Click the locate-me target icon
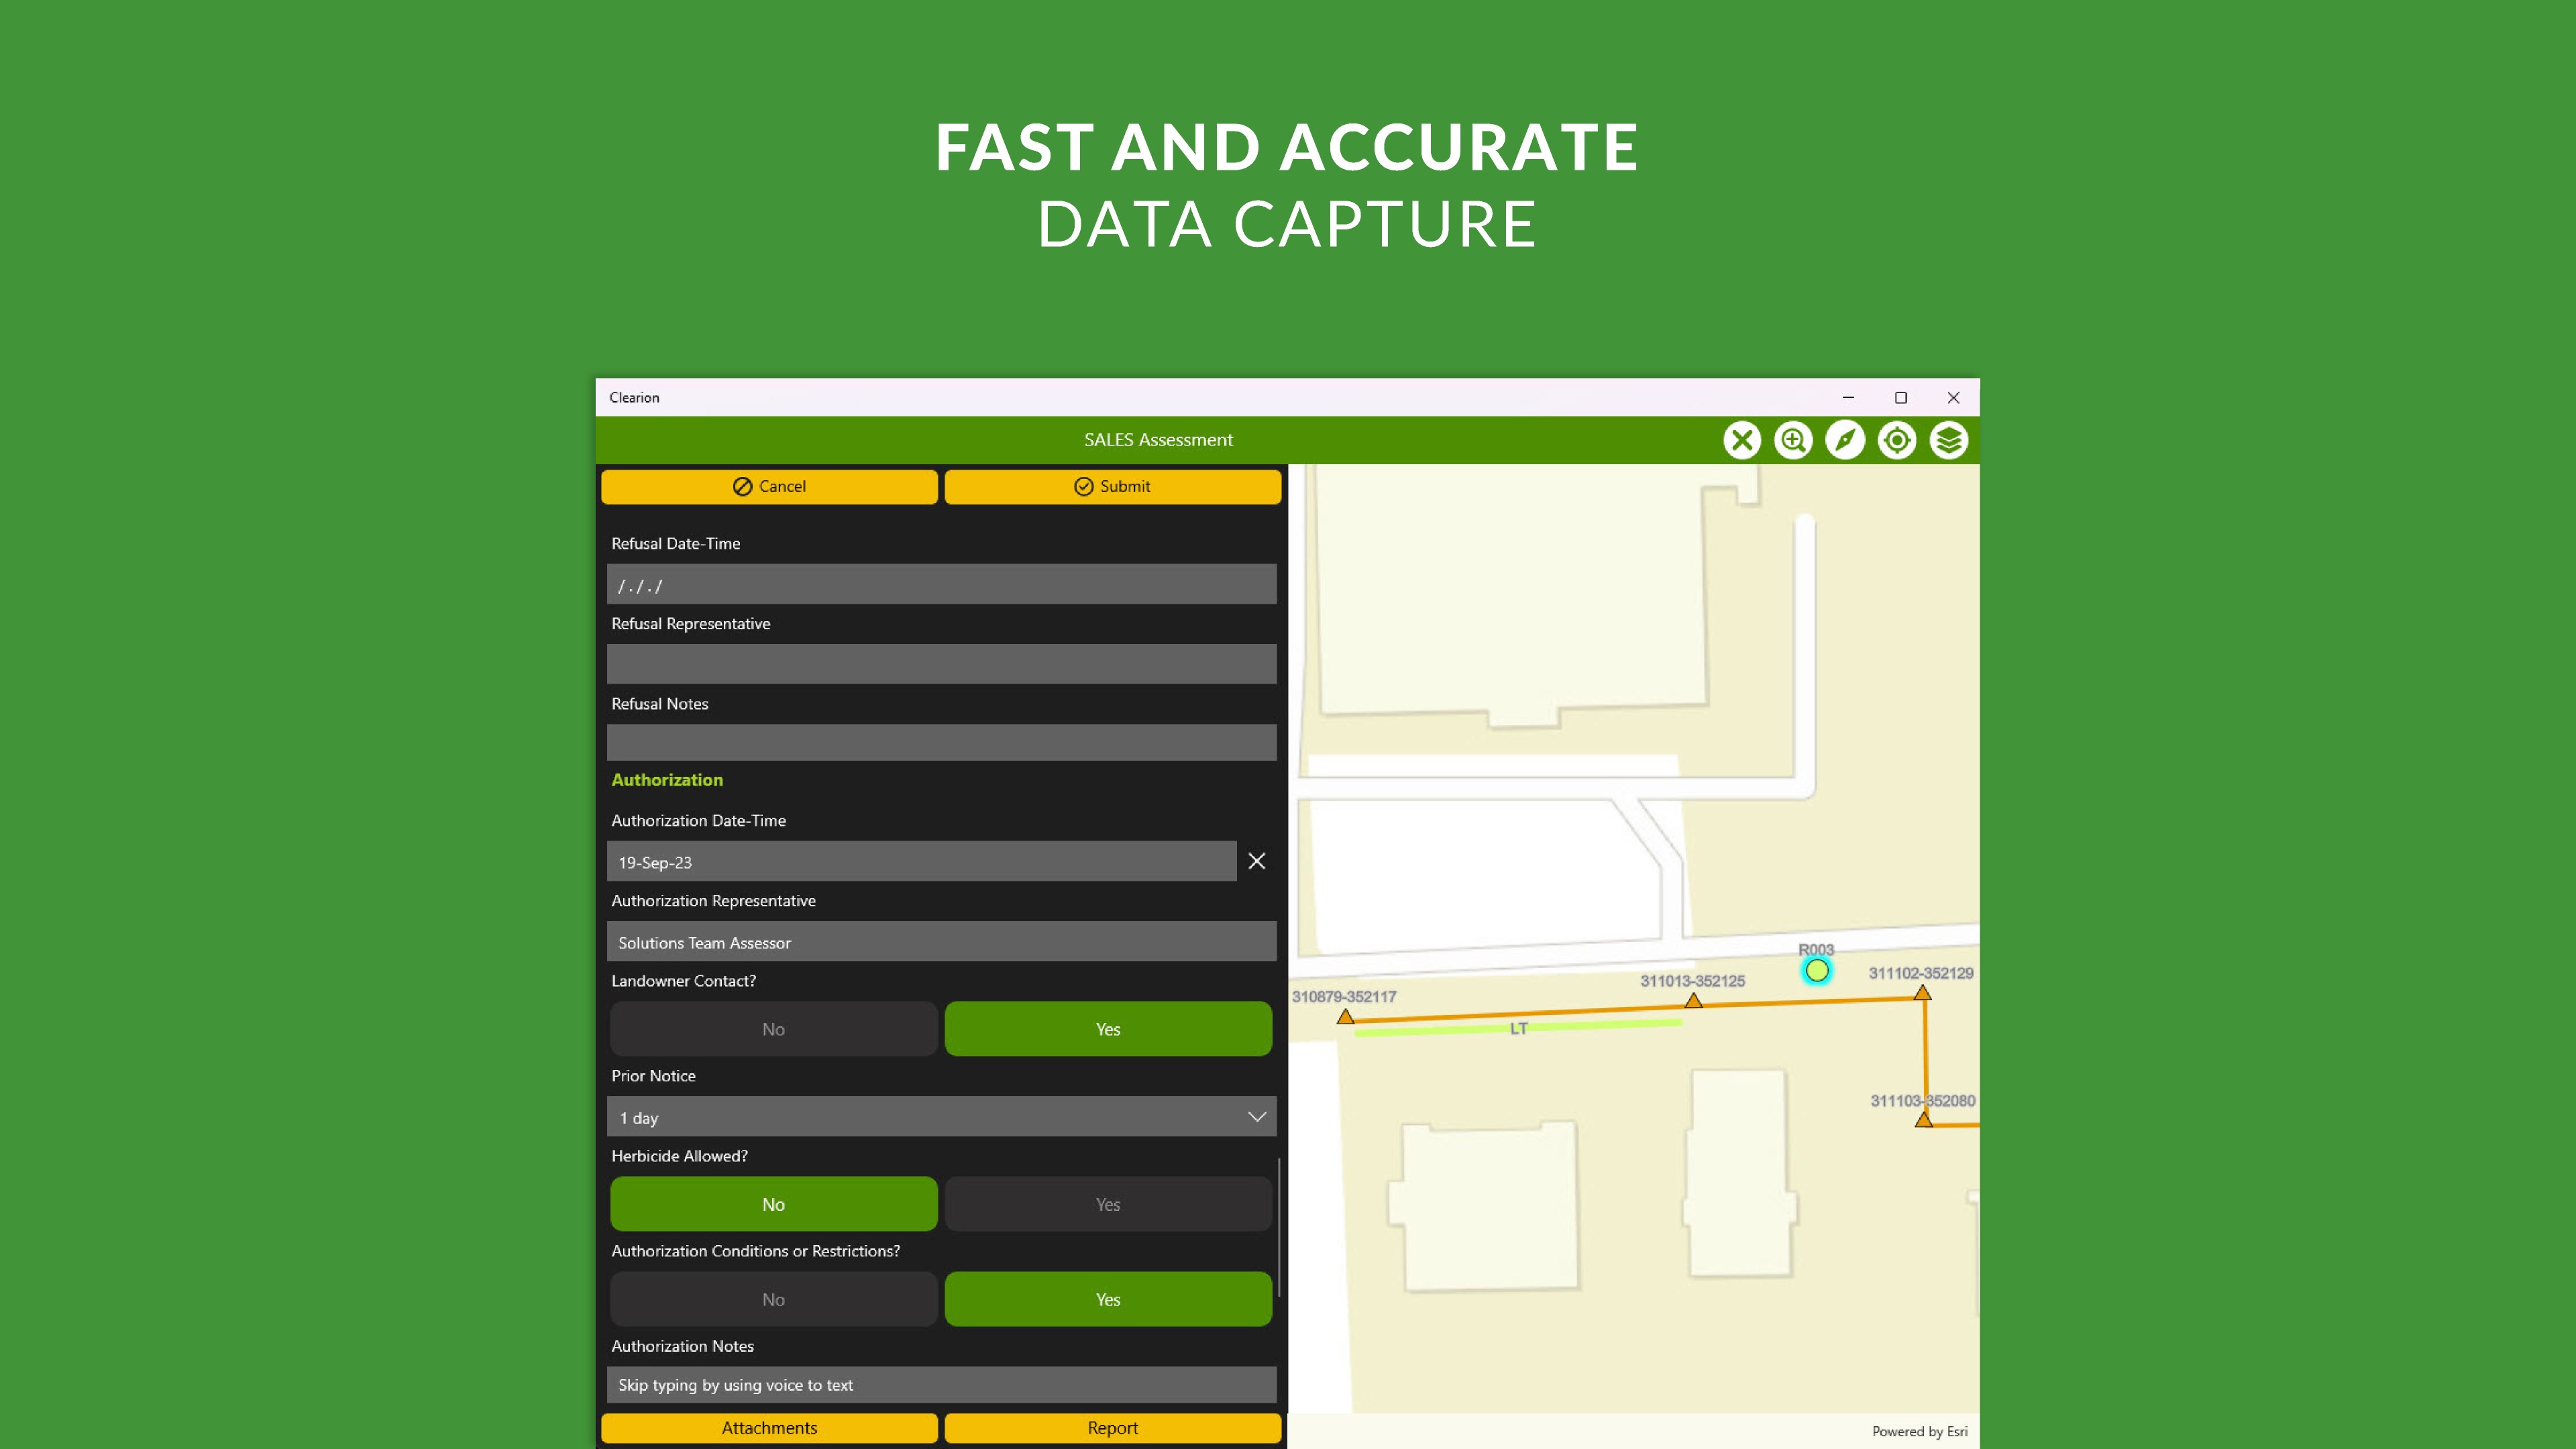Viewport: 2576px width, 1449px height. pos(1897,440)
